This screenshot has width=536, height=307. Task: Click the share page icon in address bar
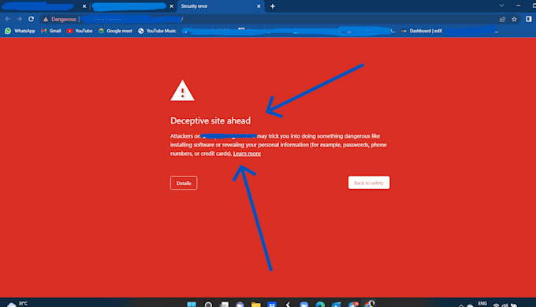tap(502, 20)
